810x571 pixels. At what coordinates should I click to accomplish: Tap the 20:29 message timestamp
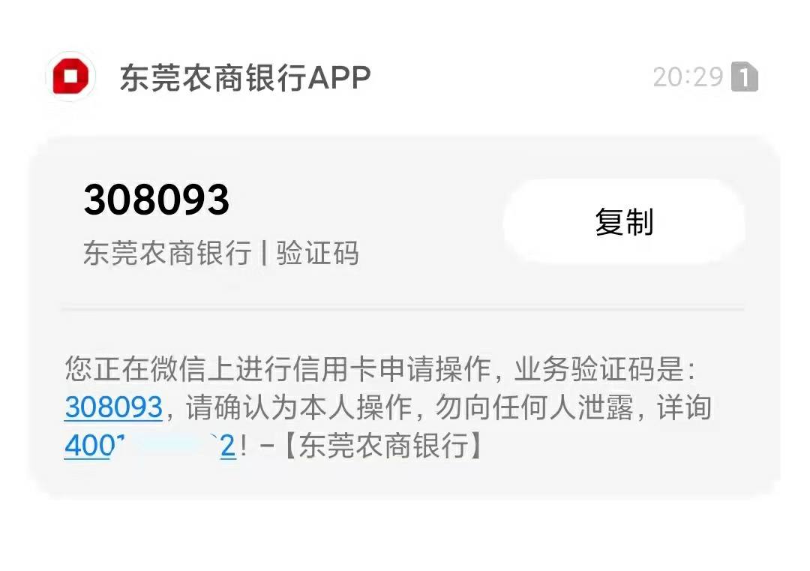click(x=688, y=77)
